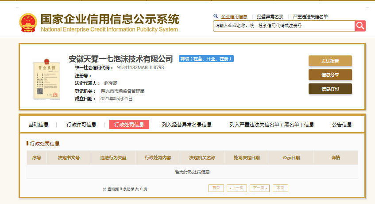Viewport: 375px width, 204px height.
Task: Open 列入经营异常名录信息 tab
Action: point(187,125)
